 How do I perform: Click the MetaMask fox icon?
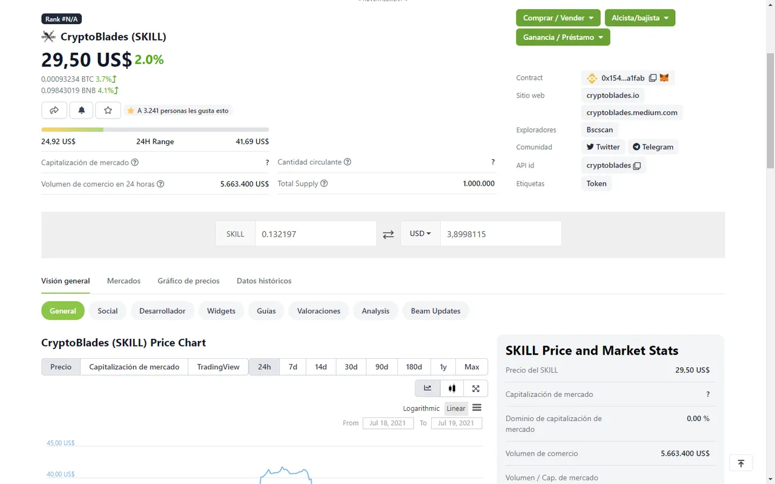(664, 78)
